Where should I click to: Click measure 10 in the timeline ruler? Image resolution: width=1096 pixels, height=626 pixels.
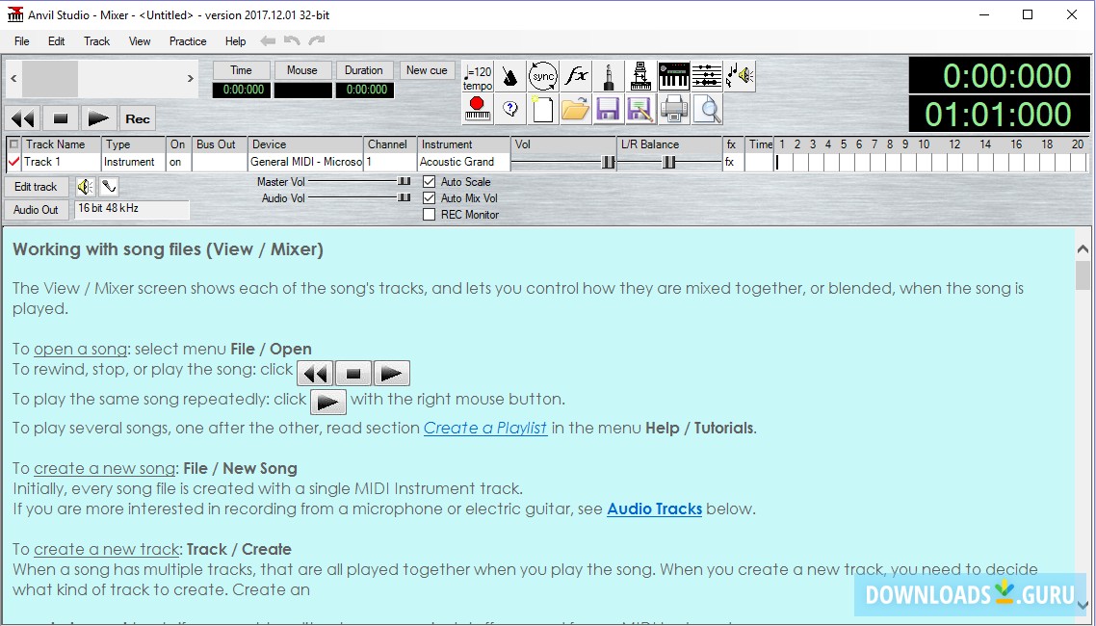924,144
